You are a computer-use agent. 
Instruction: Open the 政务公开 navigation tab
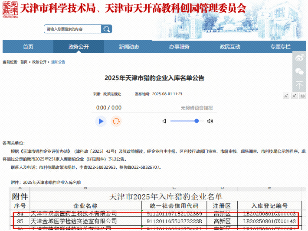click(79, 47)
